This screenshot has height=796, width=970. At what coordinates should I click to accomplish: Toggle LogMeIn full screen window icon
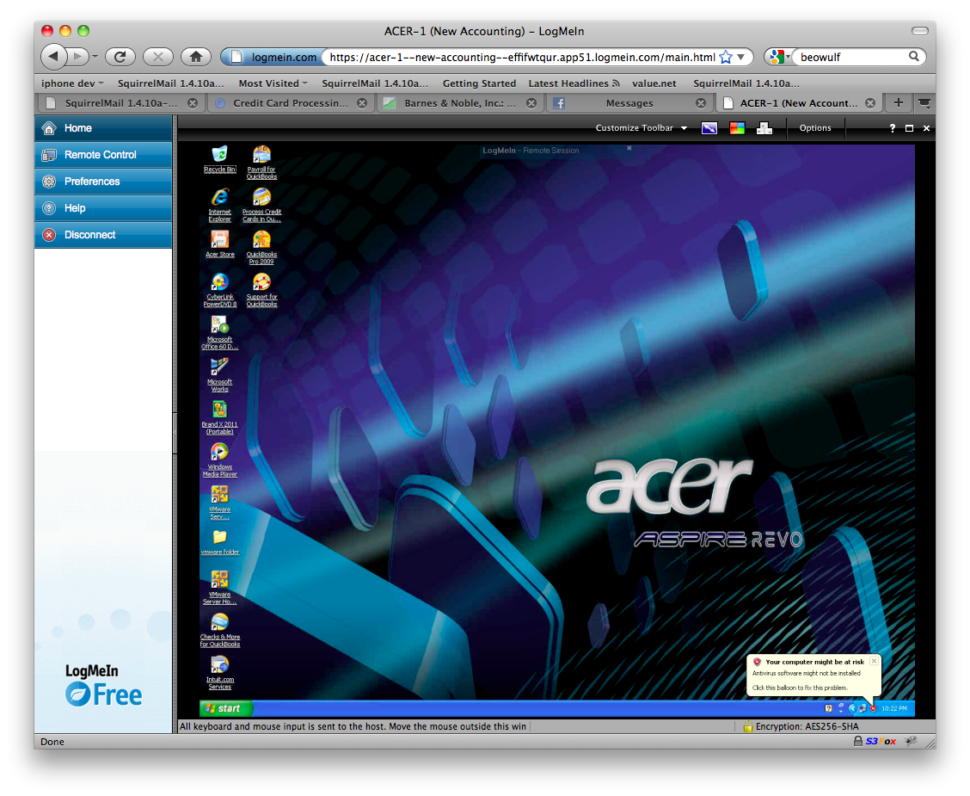[909, 128]
